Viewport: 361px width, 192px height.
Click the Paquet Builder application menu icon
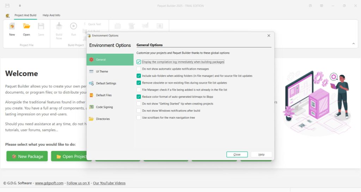8,16
